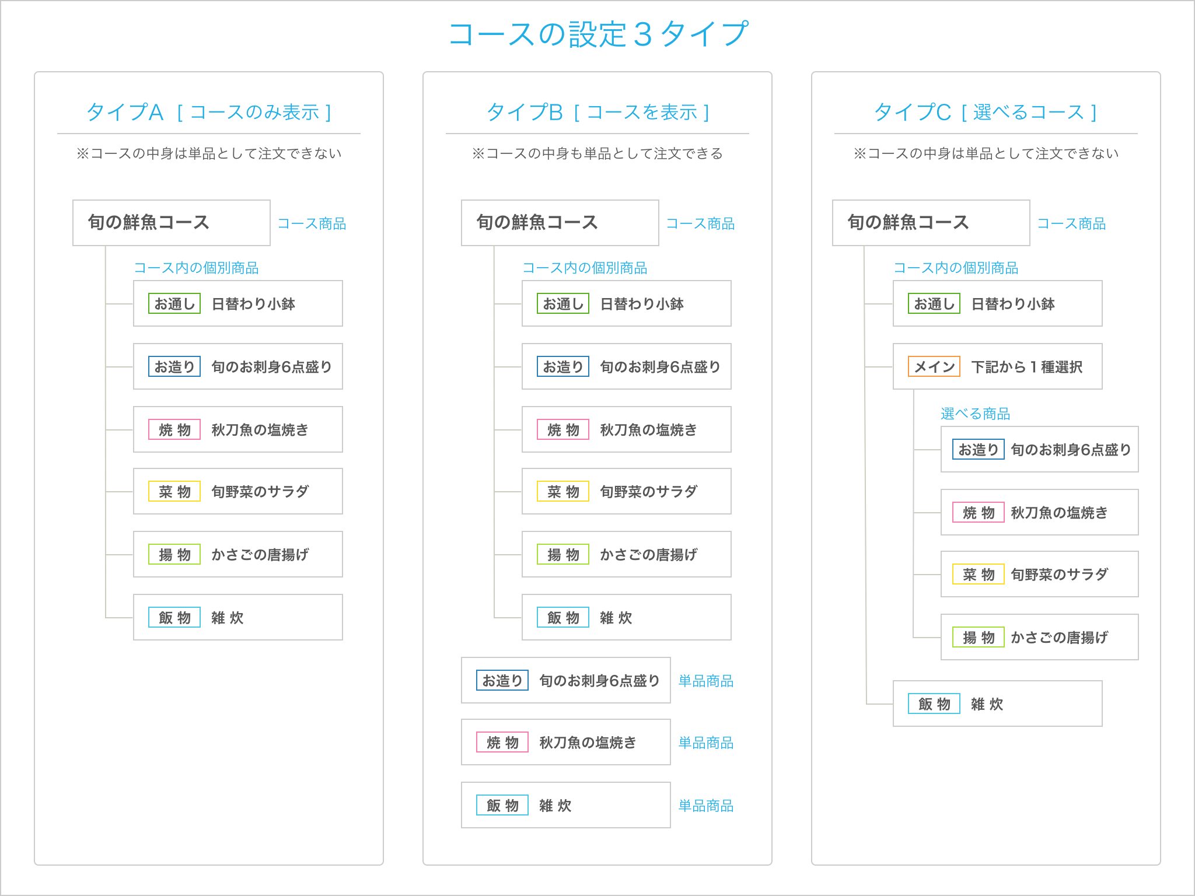Select 秋刀魚の塩焼き course item in Type B
1195x896 pixels.
[627, 429]
